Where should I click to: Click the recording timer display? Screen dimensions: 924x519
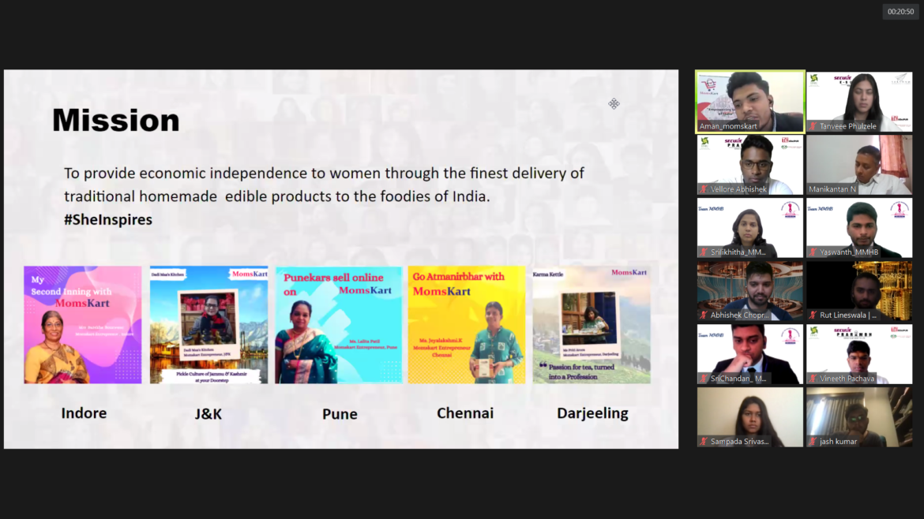[900, 12]
